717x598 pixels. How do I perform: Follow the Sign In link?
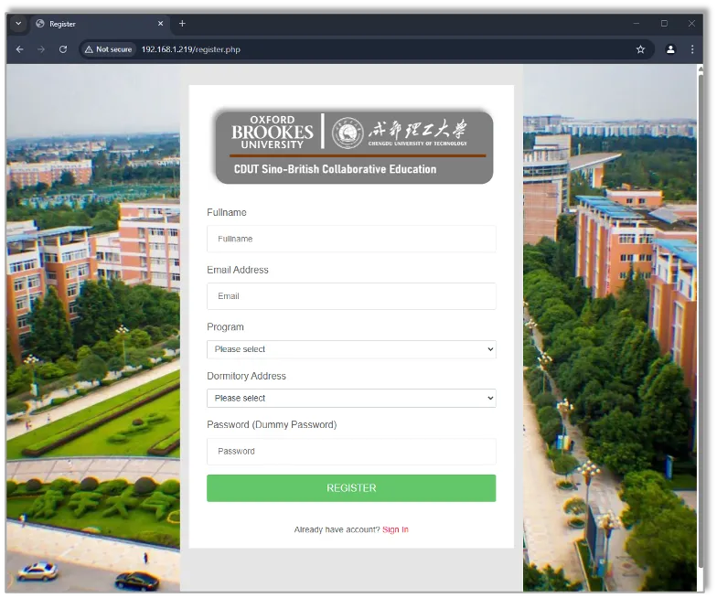(395, 529)
